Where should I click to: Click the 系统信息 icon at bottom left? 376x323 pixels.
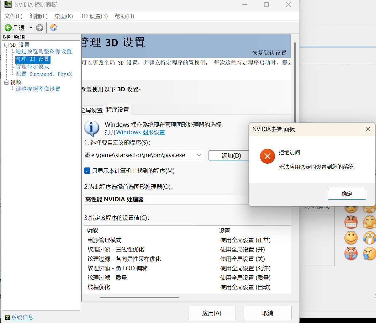click(x=8, y=317)
